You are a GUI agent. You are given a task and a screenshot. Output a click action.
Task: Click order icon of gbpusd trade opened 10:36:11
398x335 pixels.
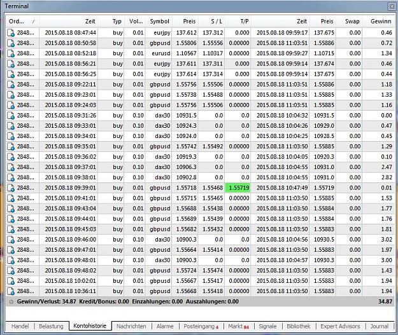click(11, 291)
